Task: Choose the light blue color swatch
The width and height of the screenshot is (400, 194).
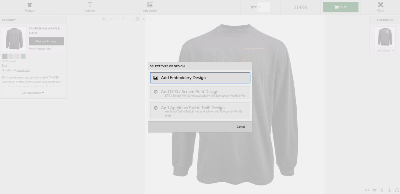Action: click(23, 56)
